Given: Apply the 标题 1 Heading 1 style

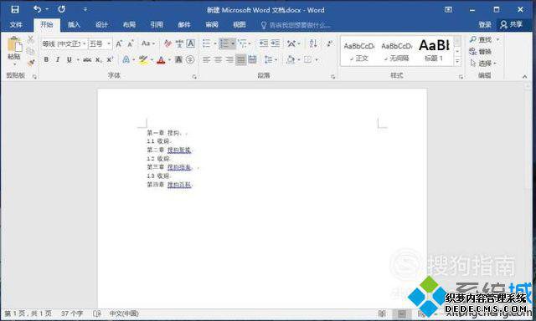Looking at the screenshot, I should pyautogui.click(x=434, y=51).
